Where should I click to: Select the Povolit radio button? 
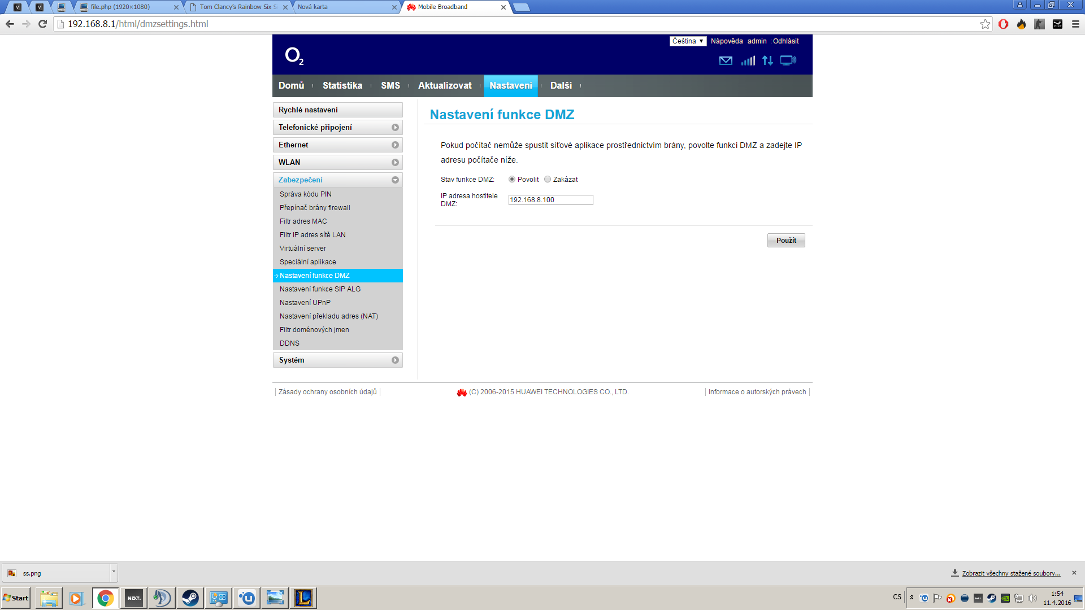click(x=512, y=180)
